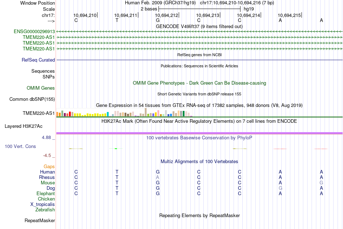Click the Common dbSNP(155) track label
Viewport: 343px width, 229px height.
[x=32, y=99]
